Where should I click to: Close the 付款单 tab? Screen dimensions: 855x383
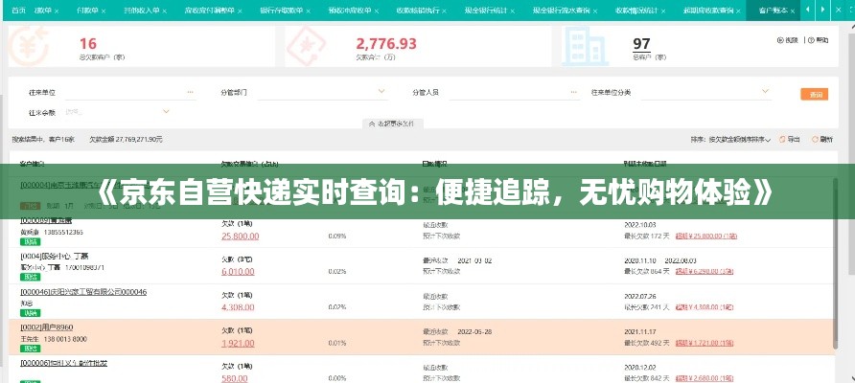tap(104, 11)
